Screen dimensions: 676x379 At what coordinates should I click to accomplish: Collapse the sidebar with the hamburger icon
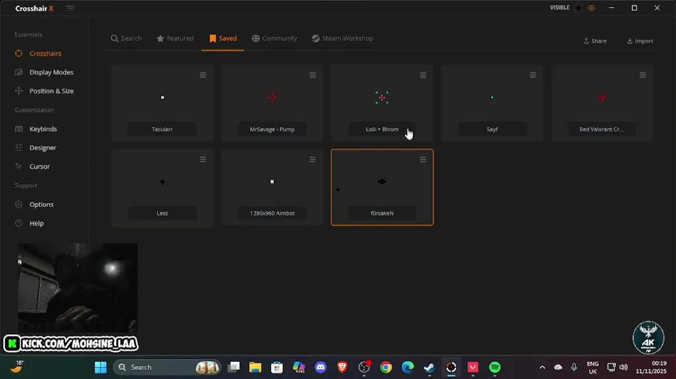(70, 8)
